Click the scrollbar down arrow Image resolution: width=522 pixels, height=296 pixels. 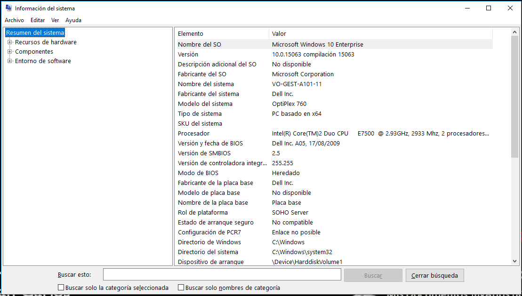tap(514, 261)
